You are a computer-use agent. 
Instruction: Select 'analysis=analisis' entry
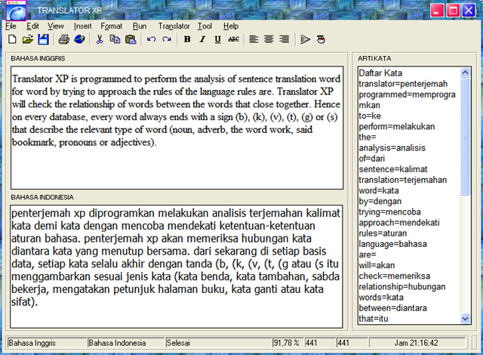click(392, 148)
